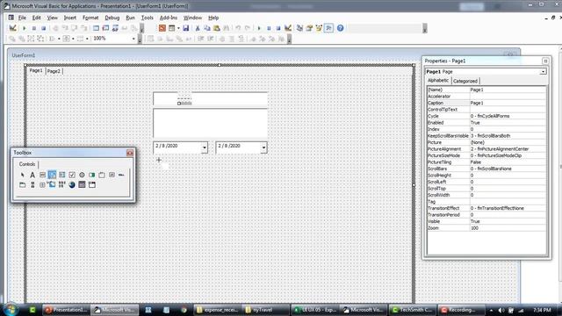Image resolution: width=562 pixels, height=316 pixels.
Task: Open the Edit menu
Action: click(37, 18)
